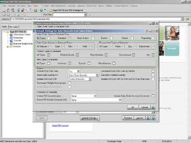Click the Go arrow beside the Address bar
This screenshot has height=143, width=191.
187,19
